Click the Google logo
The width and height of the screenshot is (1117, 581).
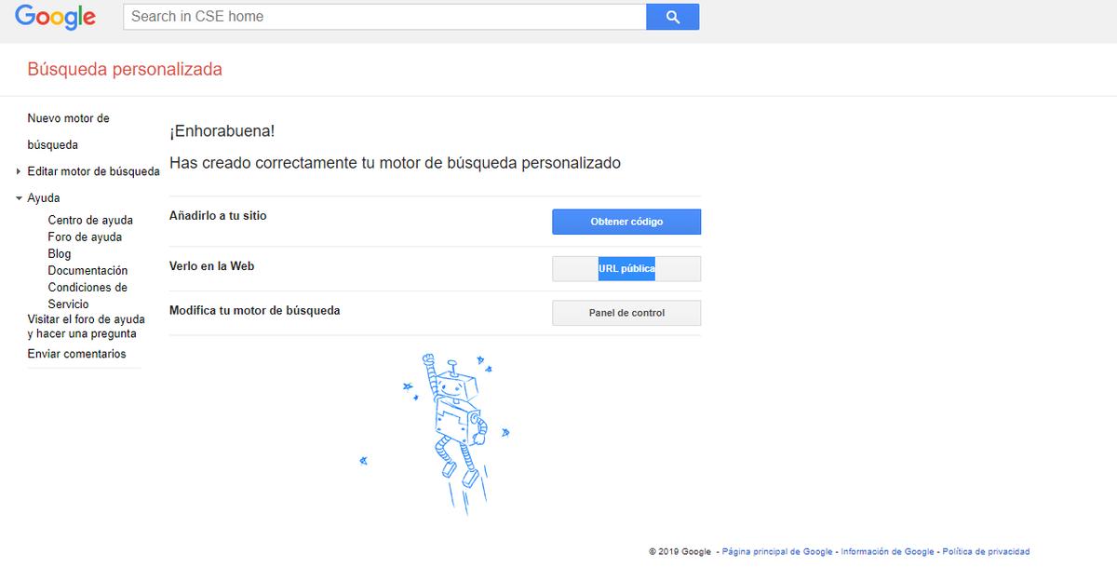[56, 17]
